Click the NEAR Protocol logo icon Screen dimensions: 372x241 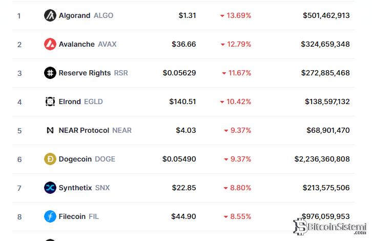tap(50, 130)
